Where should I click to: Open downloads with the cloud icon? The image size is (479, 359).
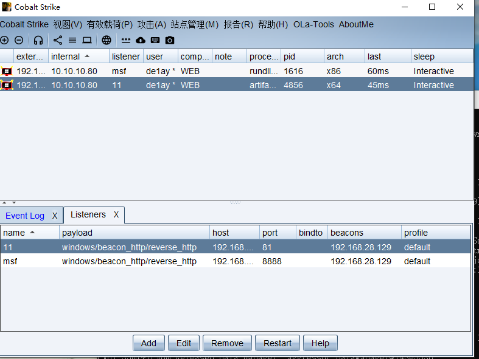click(x=141, y=40)
